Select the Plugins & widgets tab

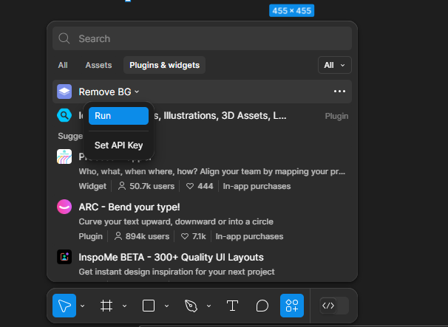[x=164, y=65]
